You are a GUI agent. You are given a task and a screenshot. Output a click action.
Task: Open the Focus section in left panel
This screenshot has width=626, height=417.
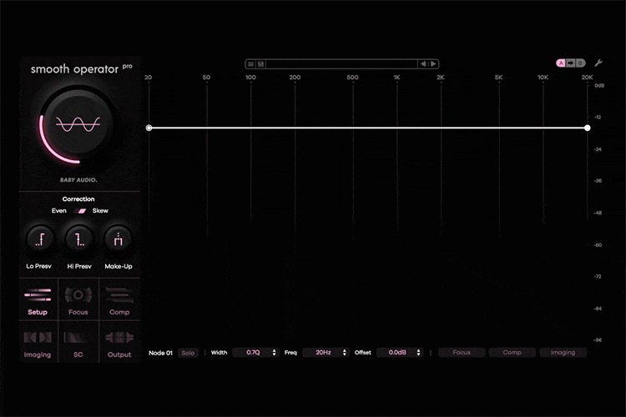78,300
